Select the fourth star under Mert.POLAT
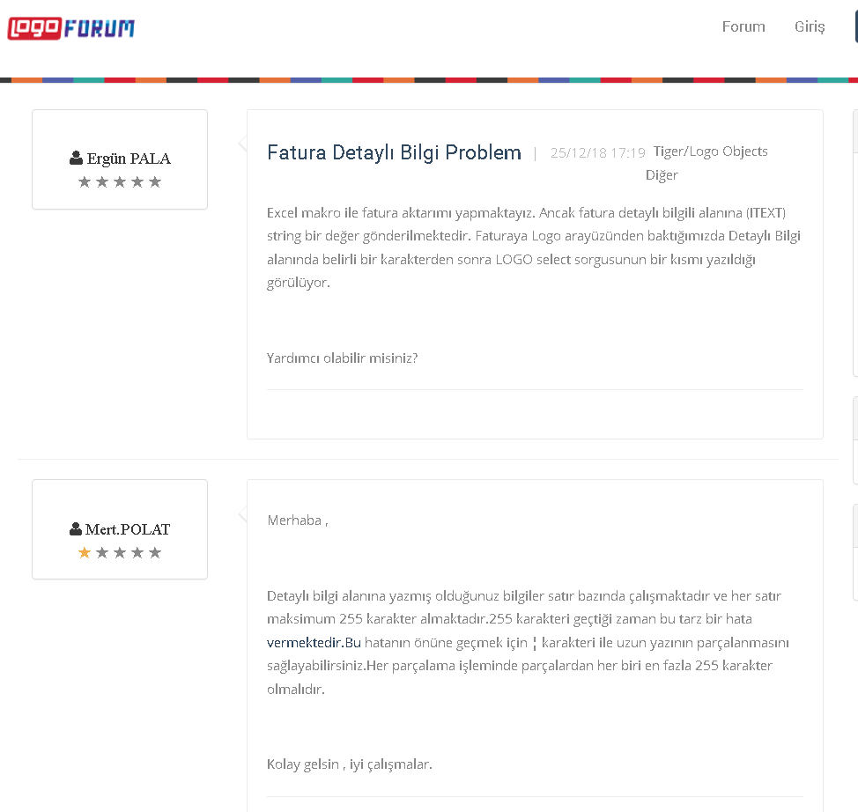The height and width of the screenshot is (812, 858). pos(137,553)
